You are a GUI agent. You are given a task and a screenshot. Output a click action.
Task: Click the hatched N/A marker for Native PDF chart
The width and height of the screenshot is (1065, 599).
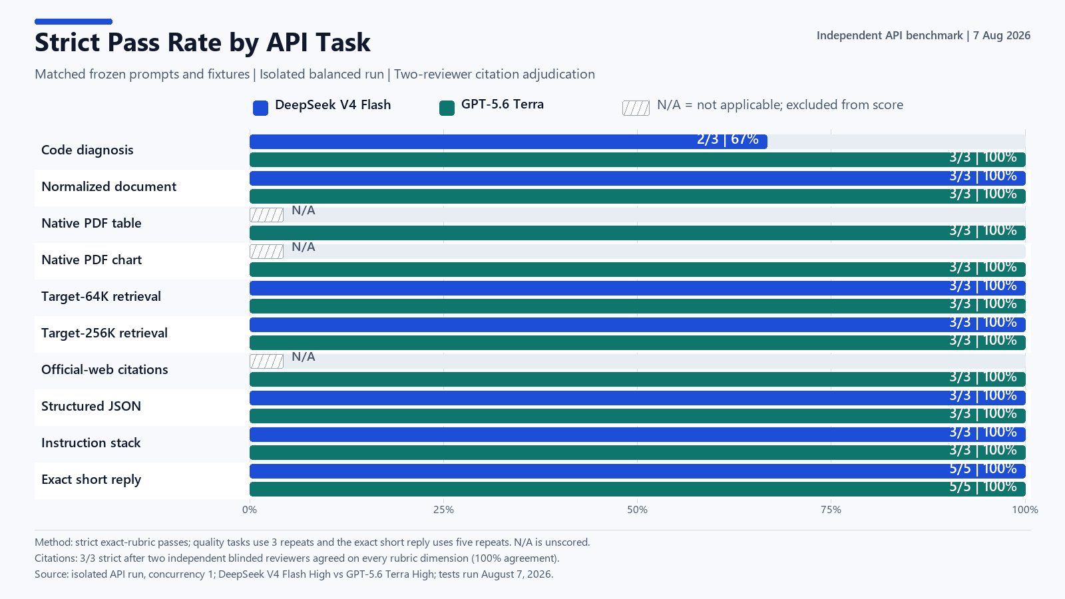[x=266, y=252]
